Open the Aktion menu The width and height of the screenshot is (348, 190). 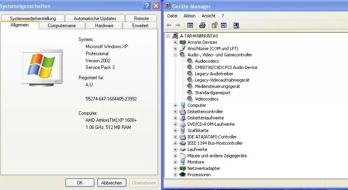189,16
